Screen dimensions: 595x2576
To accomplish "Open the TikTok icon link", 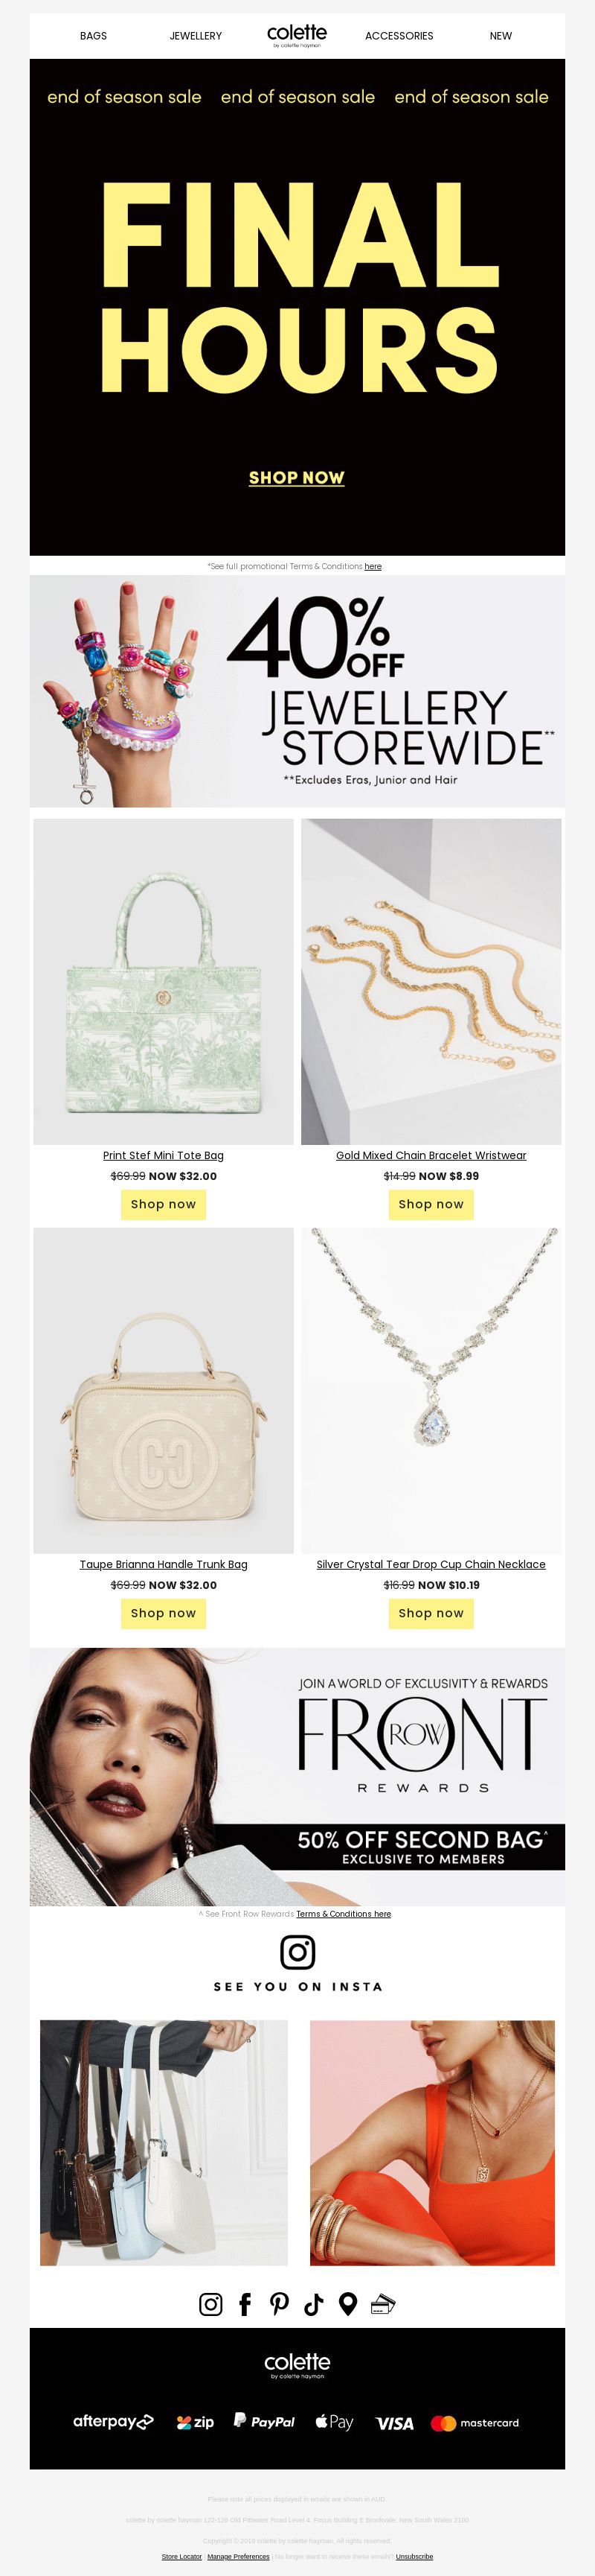I will [313, 2304].
